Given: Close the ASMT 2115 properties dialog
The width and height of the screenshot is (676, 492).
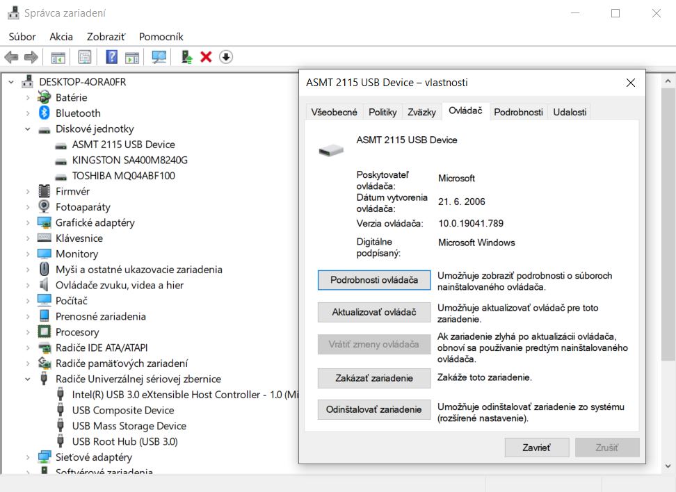Looking at the screenshot, I should (631, 83).
